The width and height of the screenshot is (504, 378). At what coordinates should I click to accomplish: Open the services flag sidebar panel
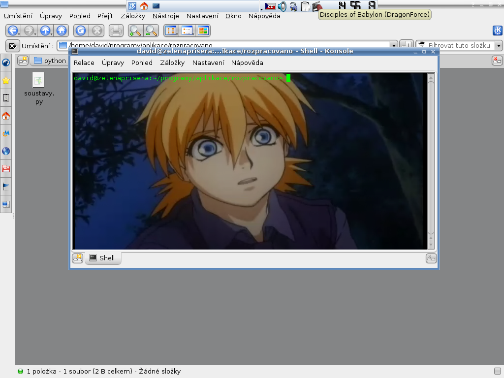point(6,187)
